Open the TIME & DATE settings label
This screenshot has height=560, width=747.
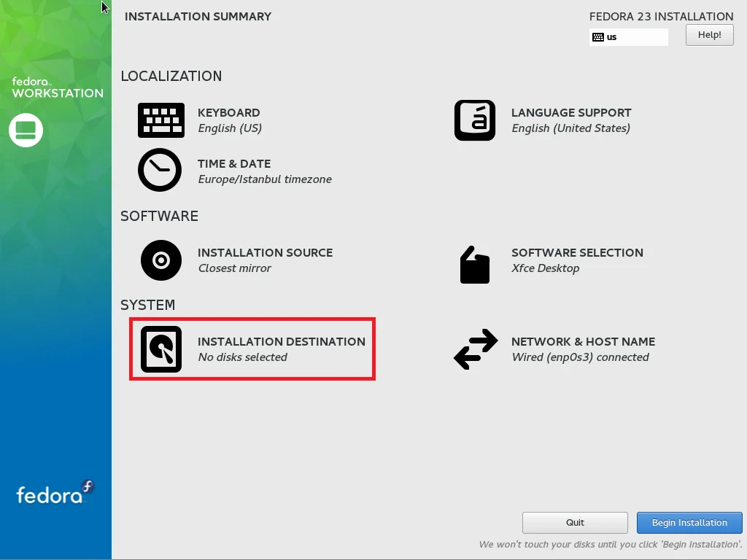(234, 164)
